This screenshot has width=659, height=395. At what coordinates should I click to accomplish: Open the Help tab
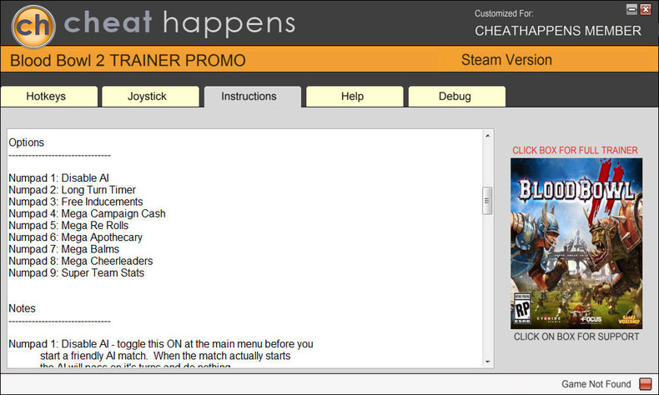click(355, 96)
